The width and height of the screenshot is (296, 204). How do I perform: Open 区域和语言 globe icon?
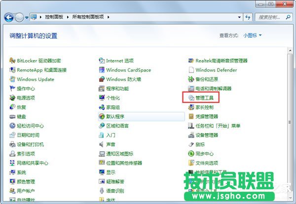(x=102, y=126)
